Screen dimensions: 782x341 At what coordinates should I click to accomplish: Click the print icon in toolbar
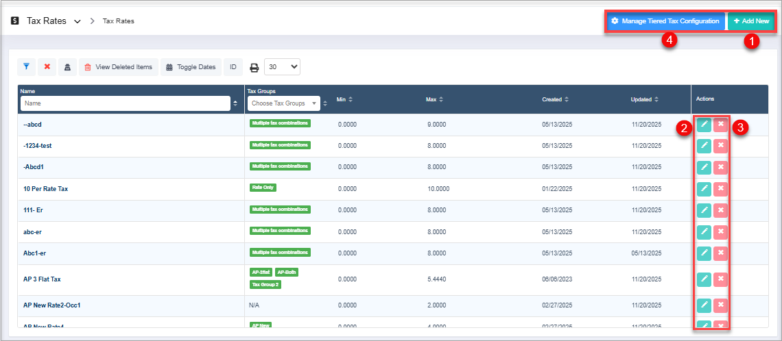[x=254, y=67]
